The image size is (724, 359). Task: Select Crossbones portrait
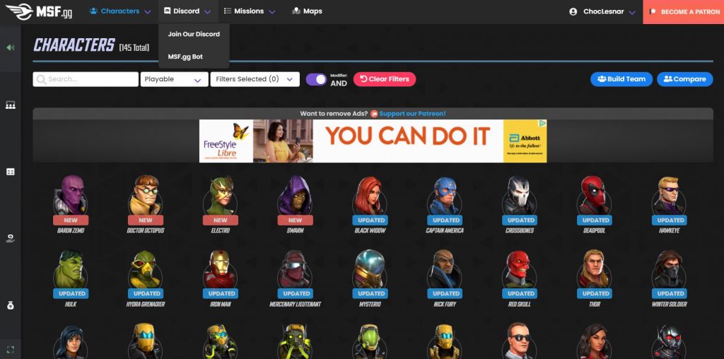[x=520, y=195]
